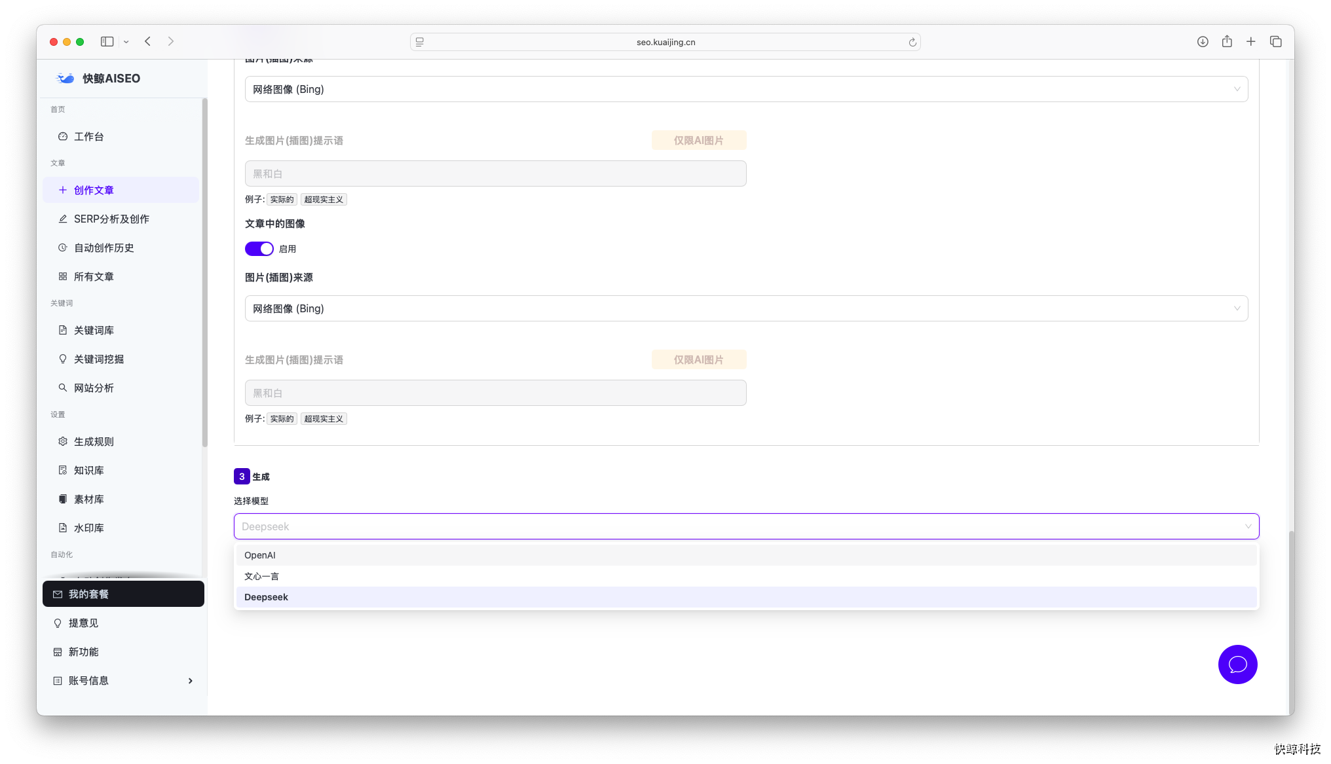Click the upper 超现实主义 example tag

click(324, 200)
